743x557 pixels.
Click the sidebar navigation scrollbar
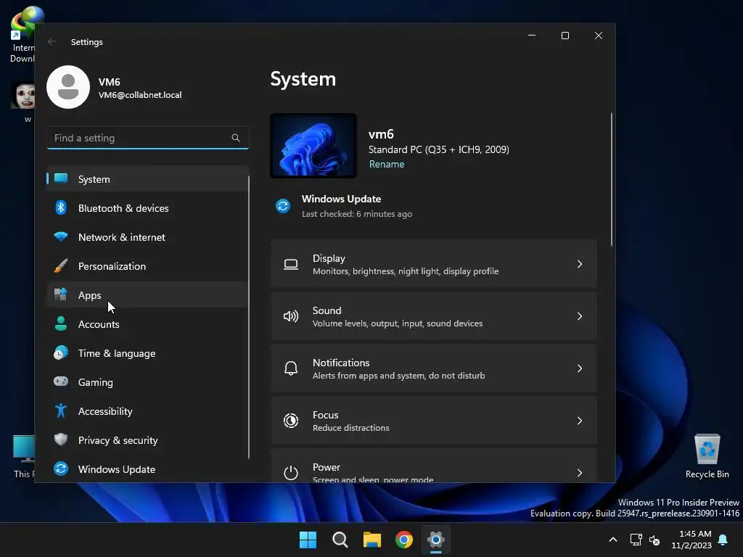(249, 316)
